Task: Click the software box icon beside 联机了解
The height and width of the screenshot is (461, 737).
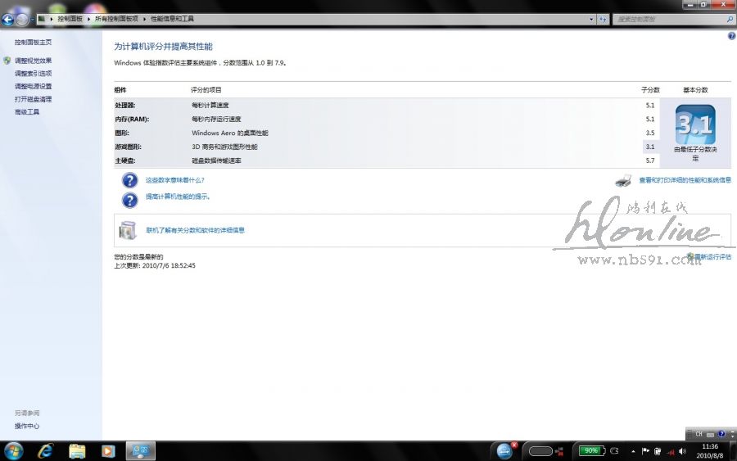Action: [x=128, y=230]
